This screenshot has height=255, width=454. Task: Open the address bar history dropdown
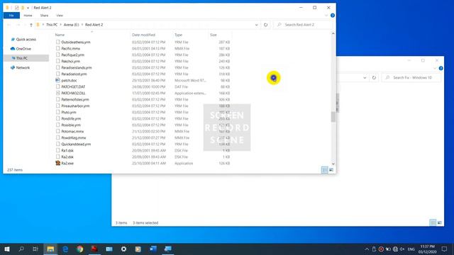point(256,25)
